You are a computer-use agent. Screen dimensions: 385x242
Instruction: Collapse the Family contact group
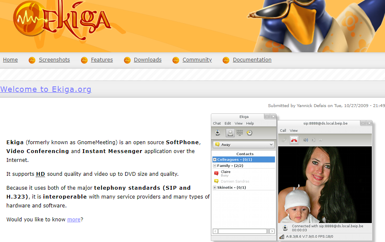click(x=215, y=166)
